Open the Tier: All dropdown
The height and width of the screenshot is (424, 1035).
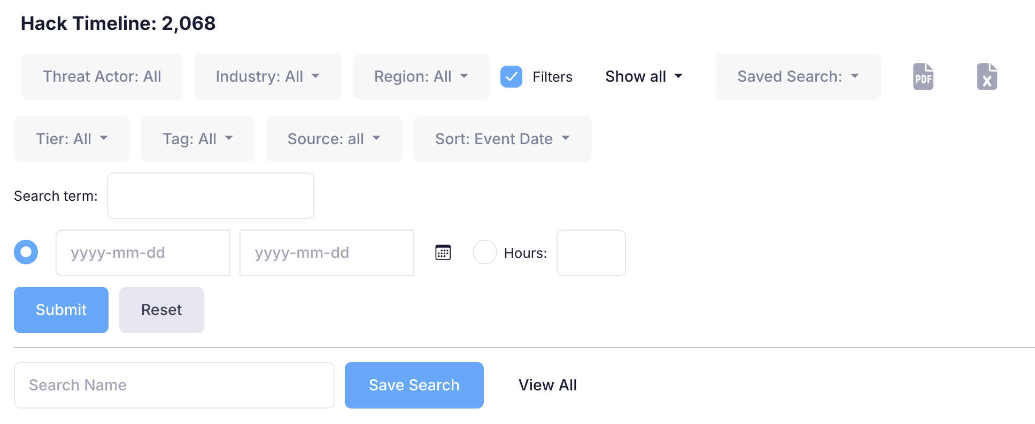(72, 139)
